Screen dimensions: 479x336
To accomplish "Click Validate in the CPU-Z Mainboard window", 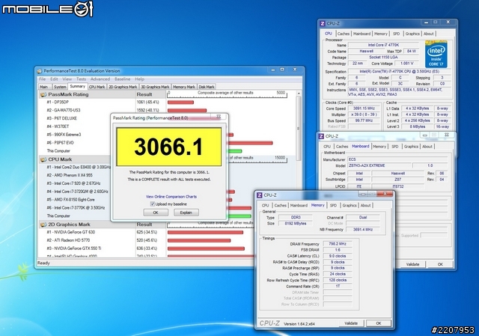I will (412, 264).
